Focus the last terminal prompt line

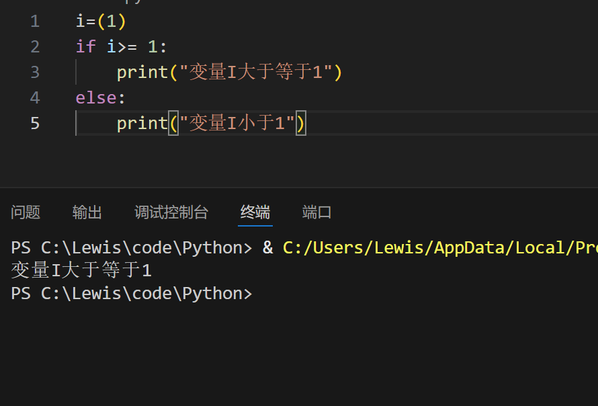pyautogui.click(x=131, y=293)
